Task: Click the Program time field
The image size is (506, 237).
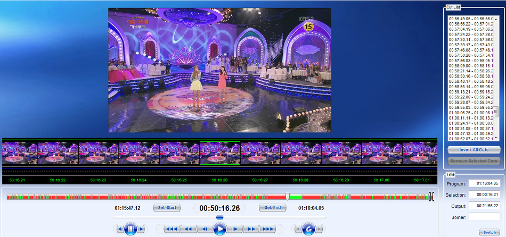Action: coord(484,183)
